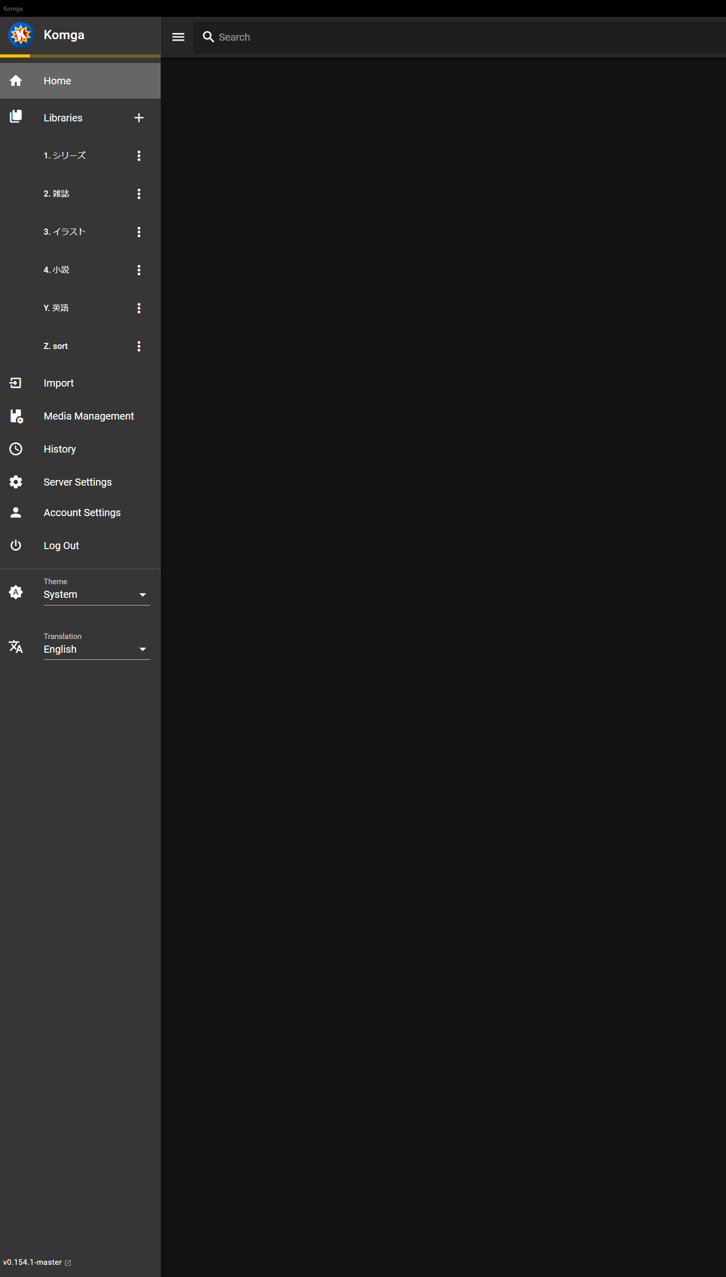Go to Home in sidebar
This screenshot has height=1277, width=726.
point(80,81)
